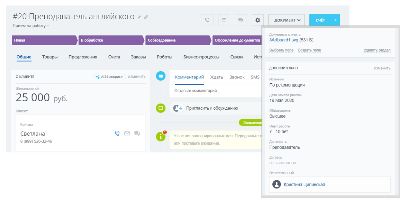Click изменить in the Дополнительно section
The height and width of the screenshot is (206, 408).
pos(382,68)
